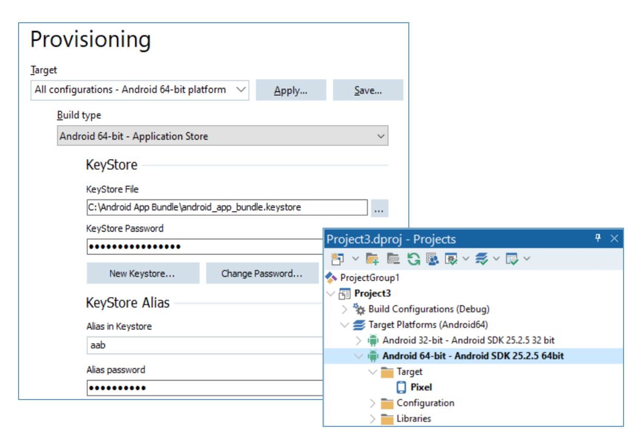Open the Target configurations dropdown
The width and height of the screenshot is (638, 446).
click(x=139, y=90)
